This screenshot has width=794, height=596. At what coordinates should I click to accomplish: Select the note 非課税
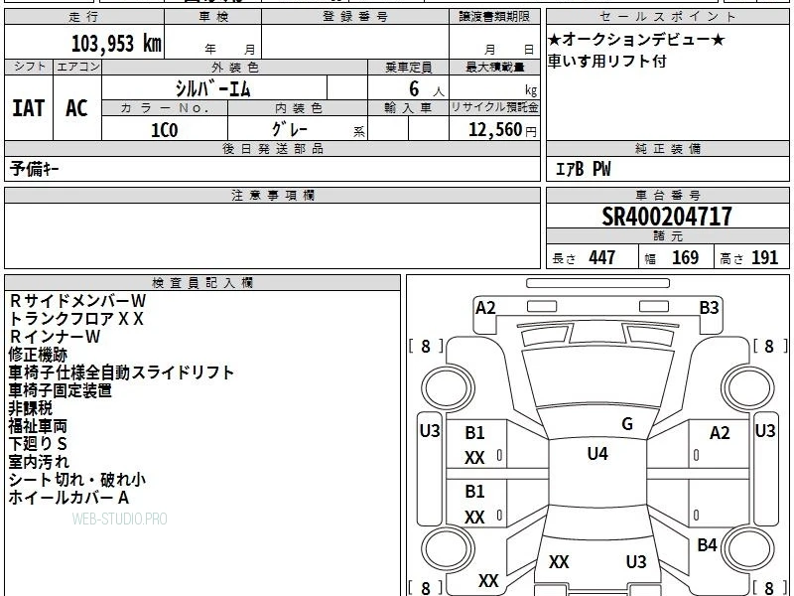(31, 408)
